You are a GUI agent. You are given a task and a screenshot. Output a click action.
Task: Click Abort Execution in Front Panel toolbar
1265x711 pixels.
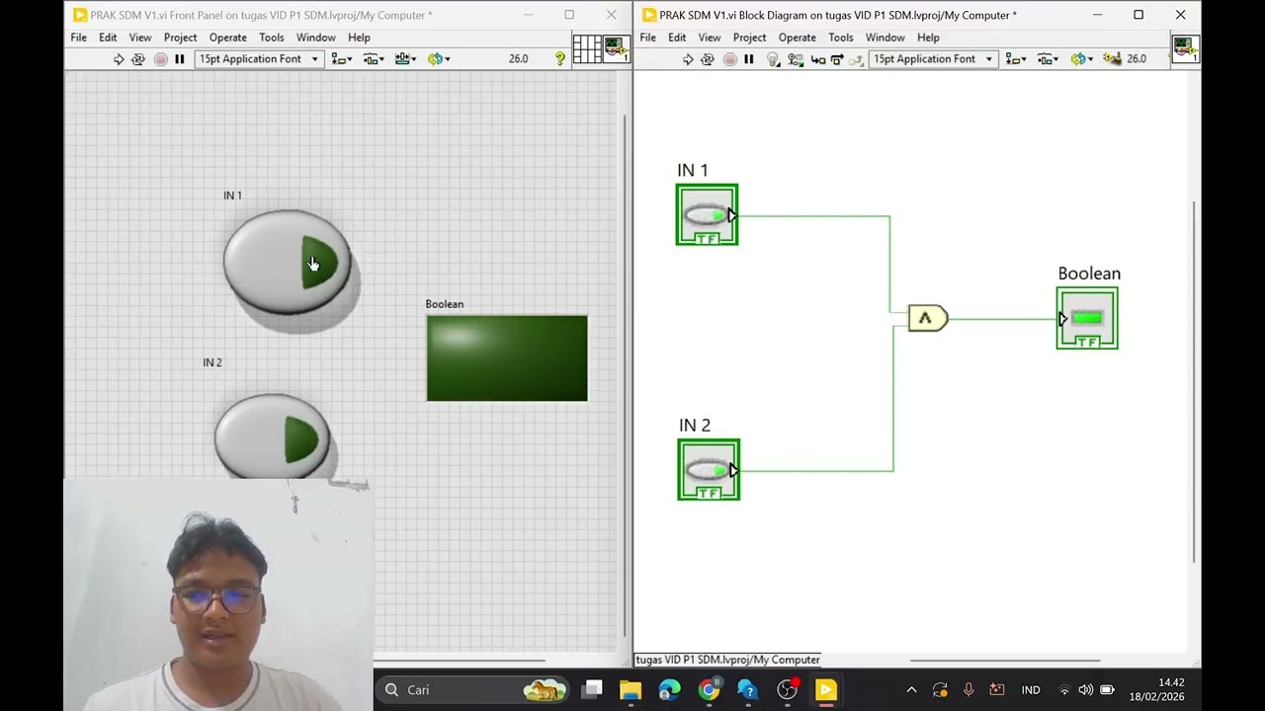(160, 59)
